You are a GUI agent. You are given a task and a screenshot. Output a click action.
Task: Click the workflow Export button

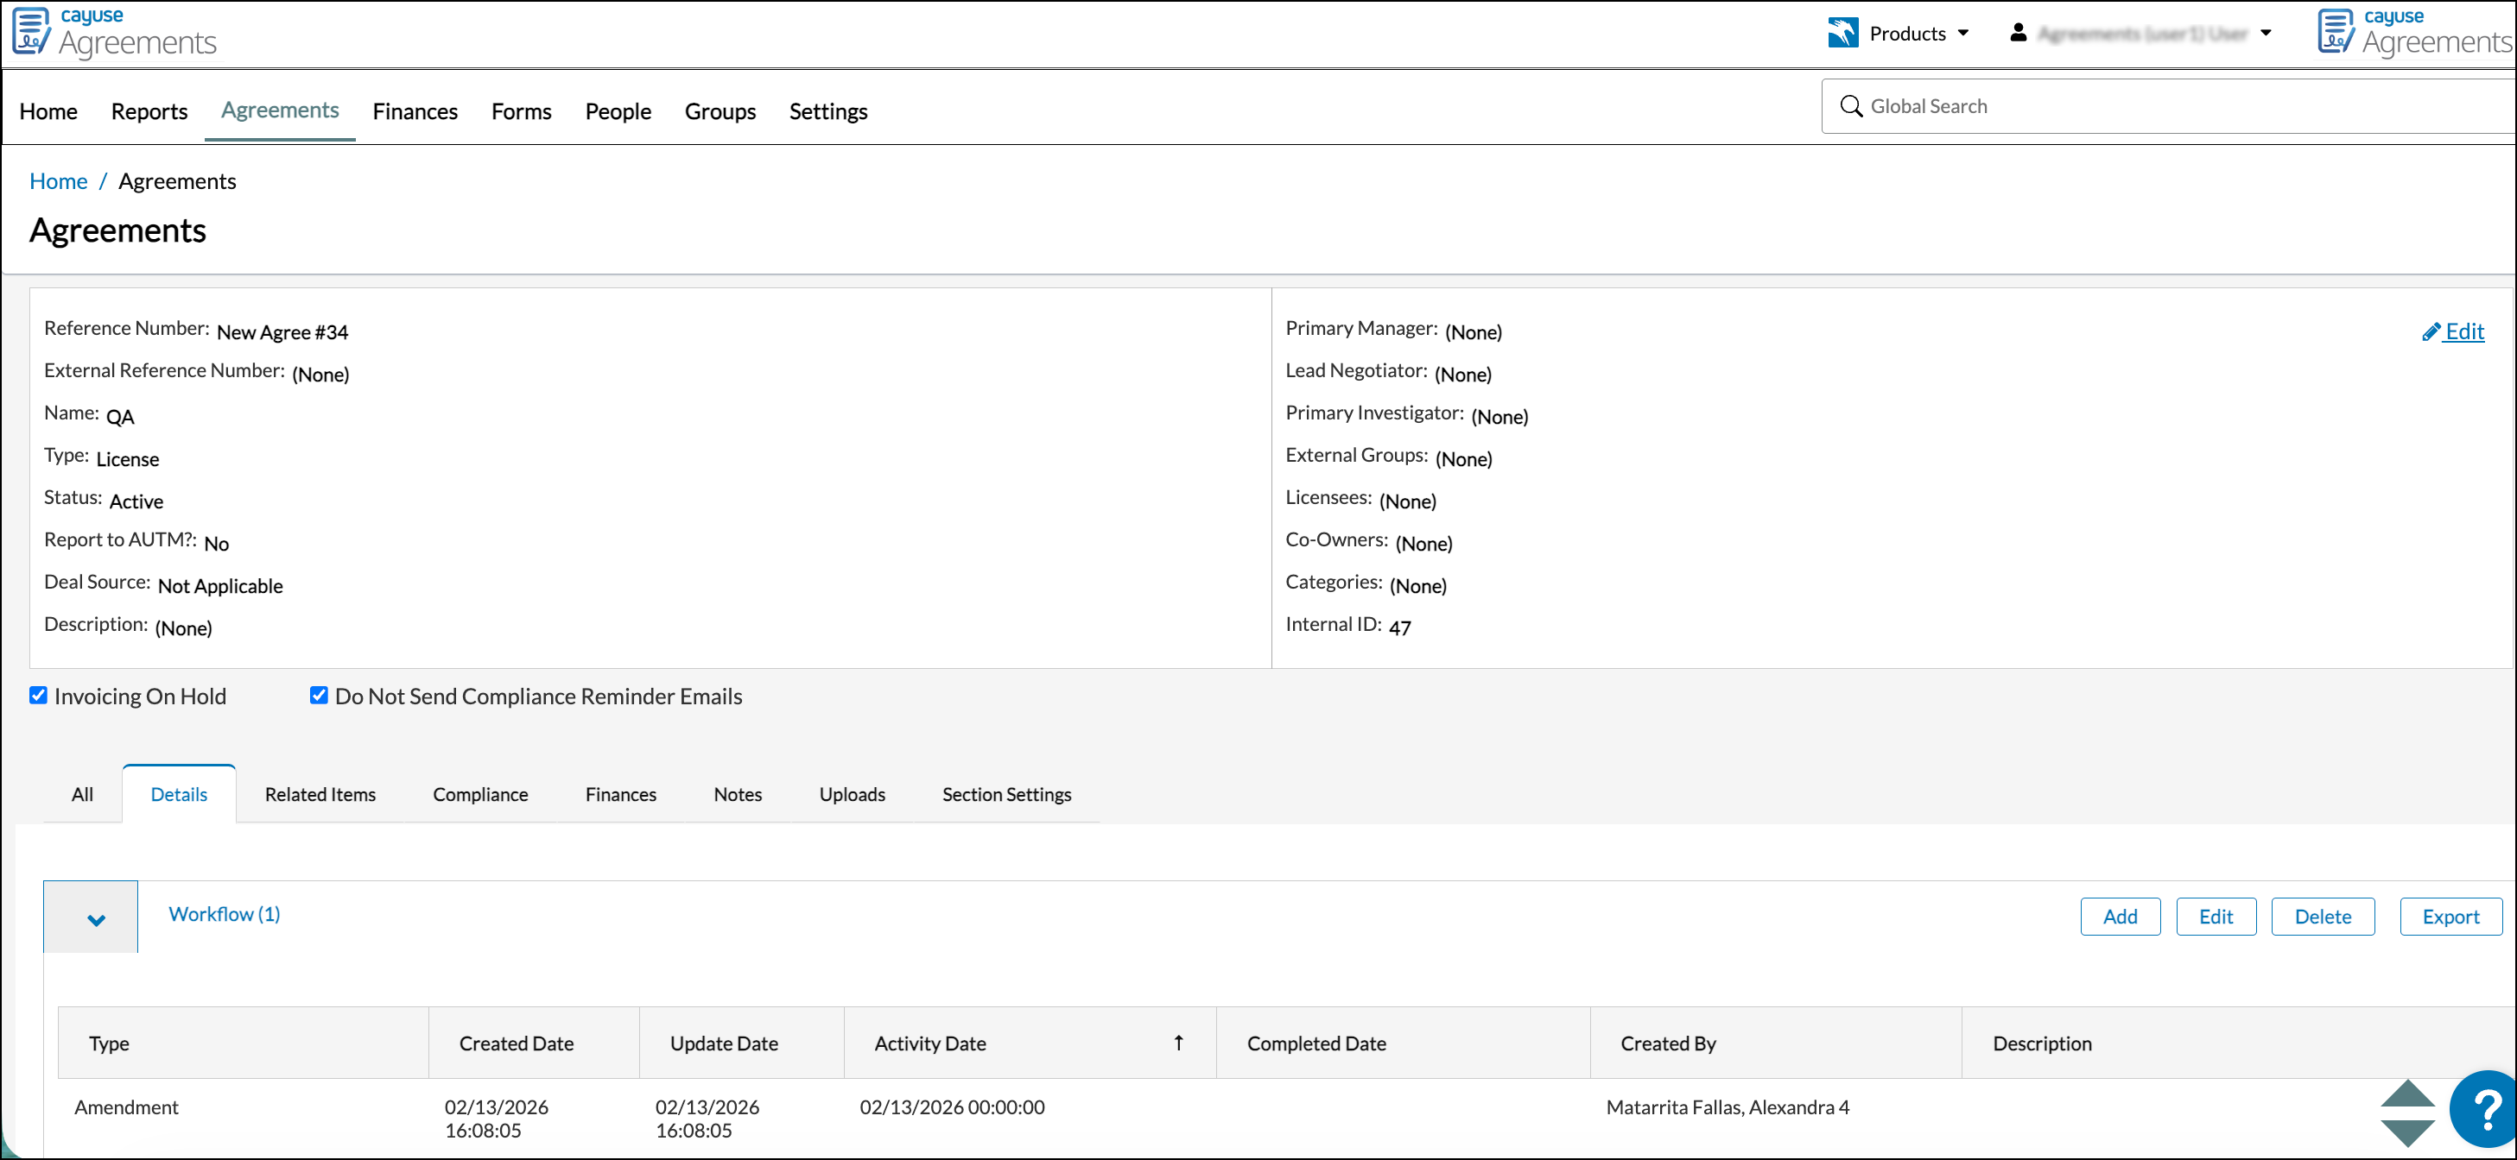click(2450, 916)
